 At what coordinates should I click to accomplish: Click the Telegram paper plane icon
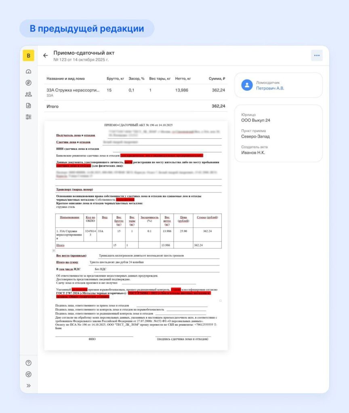point(28,374)
